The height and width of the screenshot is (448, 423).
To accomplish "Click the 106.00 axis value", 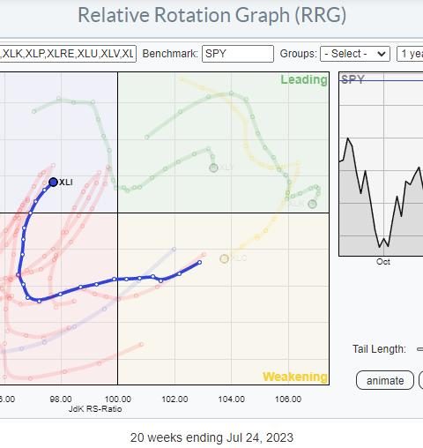I will (288, 399).
